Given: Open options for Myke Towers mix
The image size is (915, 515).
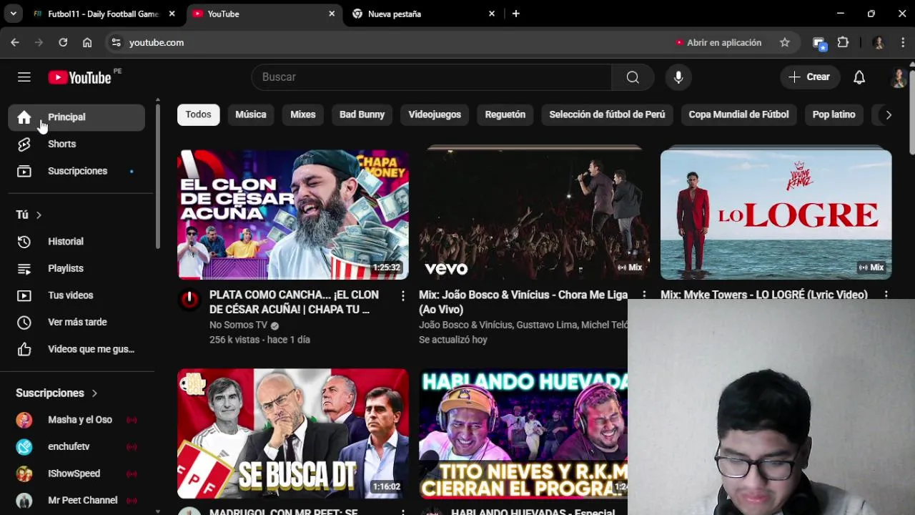Looking at the screenshot, I should coord(886,295).
